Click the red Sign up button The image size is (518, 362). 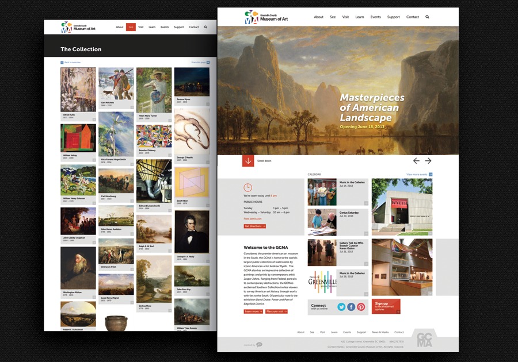386,306
